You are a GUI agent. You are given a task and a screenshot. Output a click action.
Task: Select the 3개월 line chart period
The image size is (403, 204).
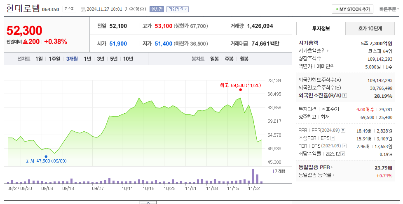click(x=72, y=59)
